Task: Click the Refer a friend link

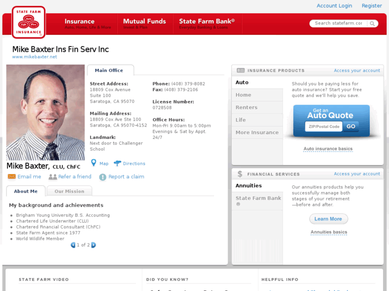Action: point(75,177)
